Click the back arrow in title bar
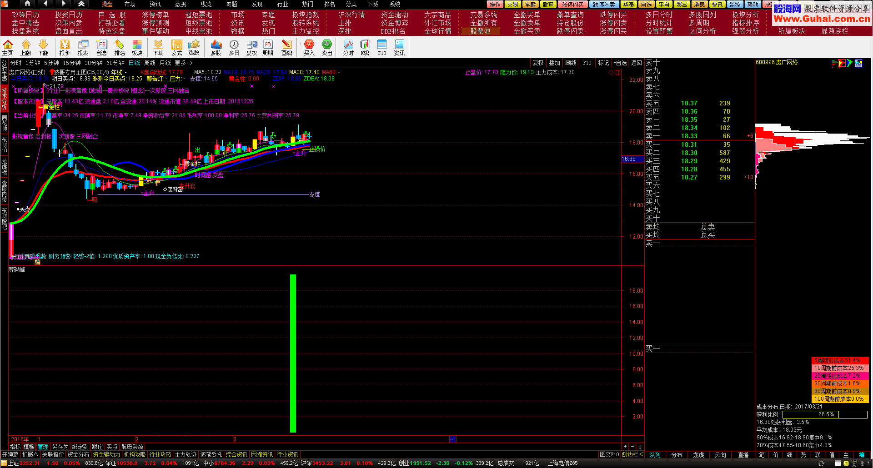Viewport: 873px width, 468px height. pyautogui.click(x=45, y=4)
